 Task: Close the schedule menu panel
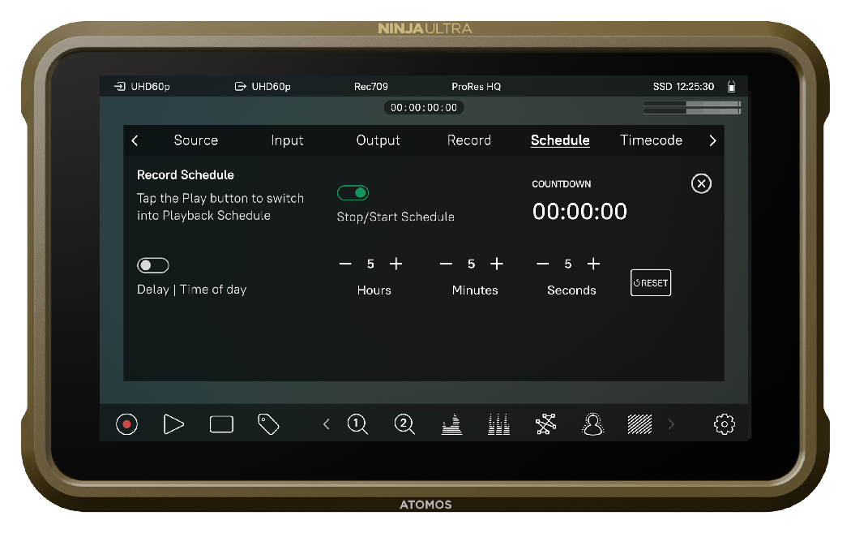point(701,183)
